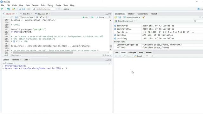Image resolution: width=203 pixels, height=114 pixels.
Task: Click the editor back navigation arrow
Action: (x=4, y=17)
